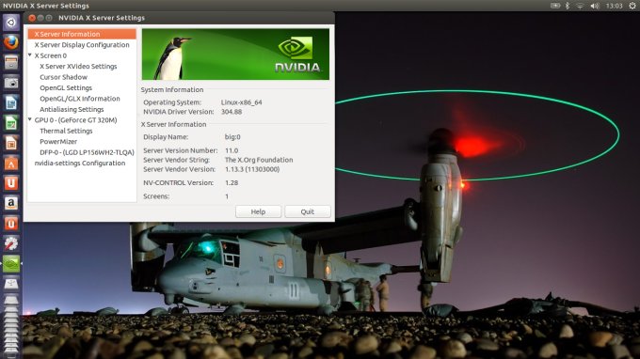
Task: Open OpenGL/GLX Information page
Action: pyautogui.click(x=80, y=99)
